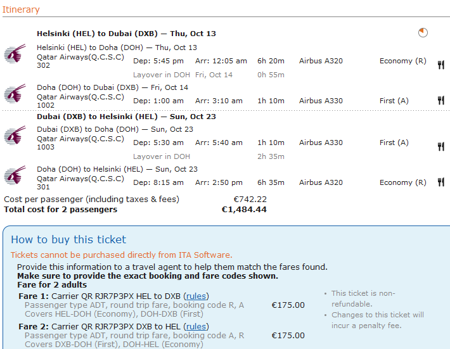Screen dimensions: 450x349
Task: Select the Qatar Airways logo beside flight 1003
Action: [14, 136]
